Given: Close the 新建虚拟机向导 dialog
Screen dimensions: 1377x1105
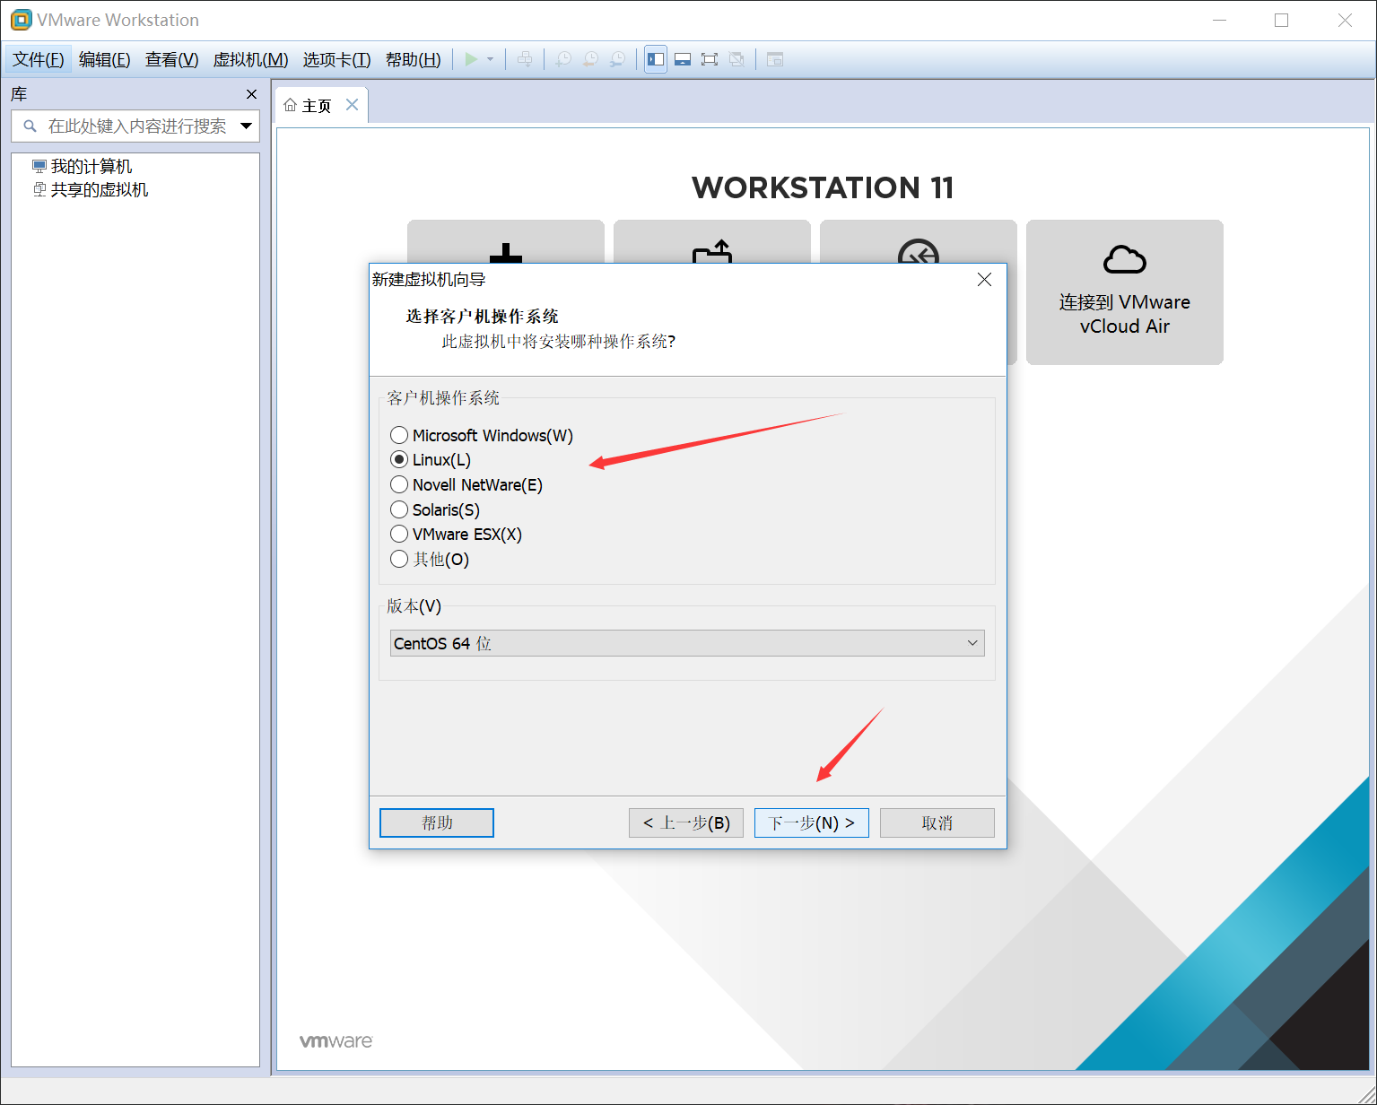Looking at the screenshot, I should [x=984, y=280].
